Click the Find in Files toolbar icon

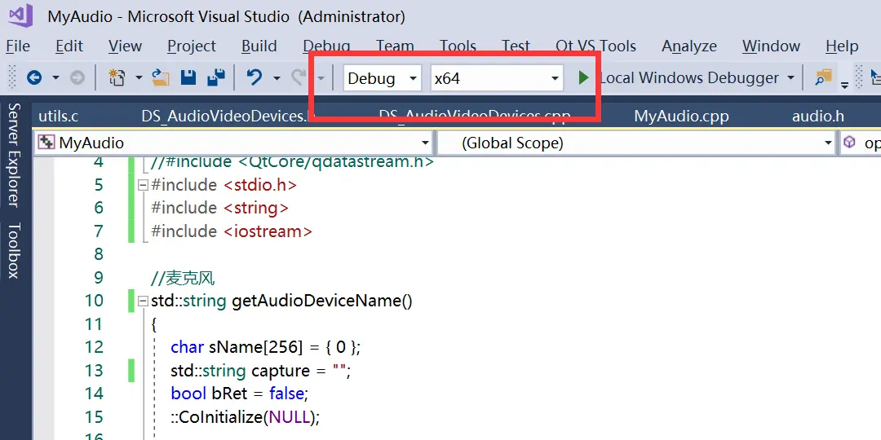pos(824,78)
